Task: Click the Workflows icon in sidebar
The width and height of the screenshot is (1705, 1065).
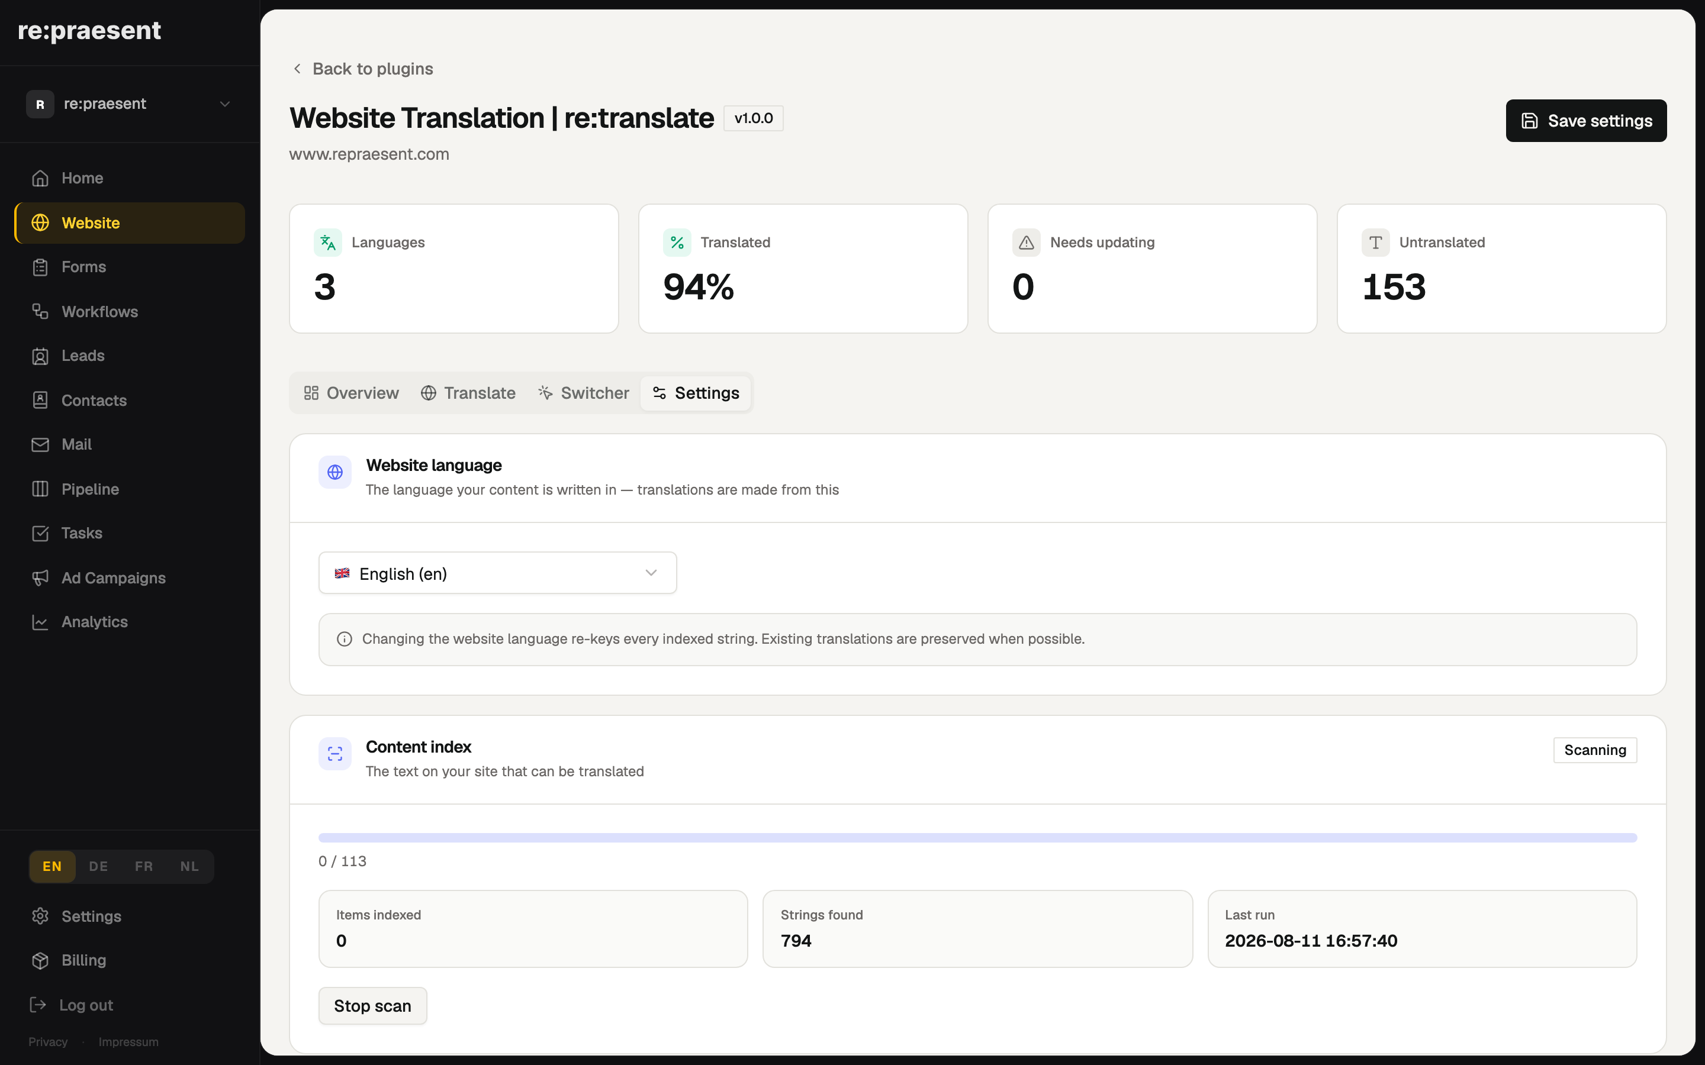Action: 40,311
